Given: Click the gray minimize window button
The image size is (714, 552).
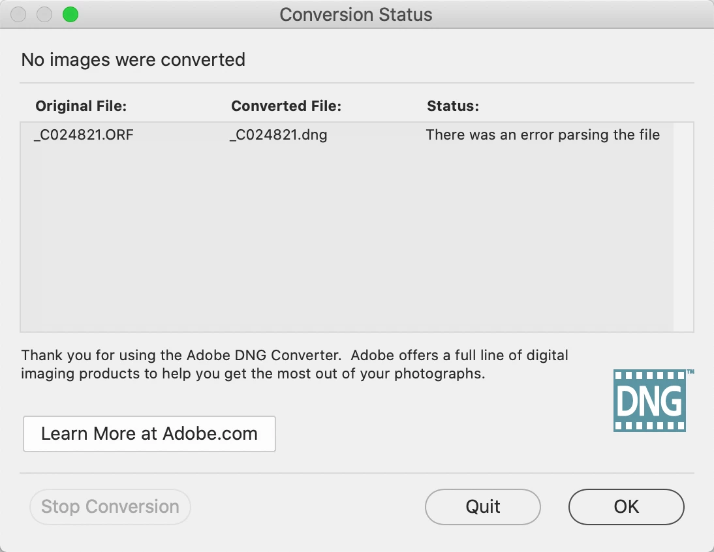Looking at the screenshot, I should [44, 14].
